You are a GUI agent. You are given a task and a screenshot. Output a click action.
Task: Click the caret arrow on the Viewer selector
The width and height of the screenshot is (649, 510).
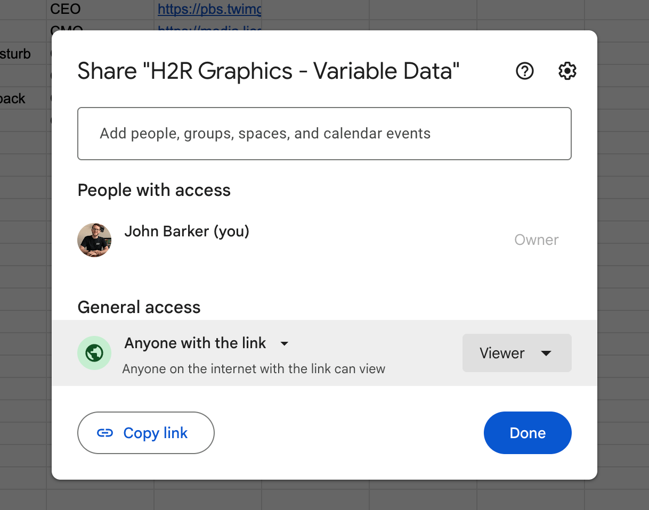tap(547, 353)
